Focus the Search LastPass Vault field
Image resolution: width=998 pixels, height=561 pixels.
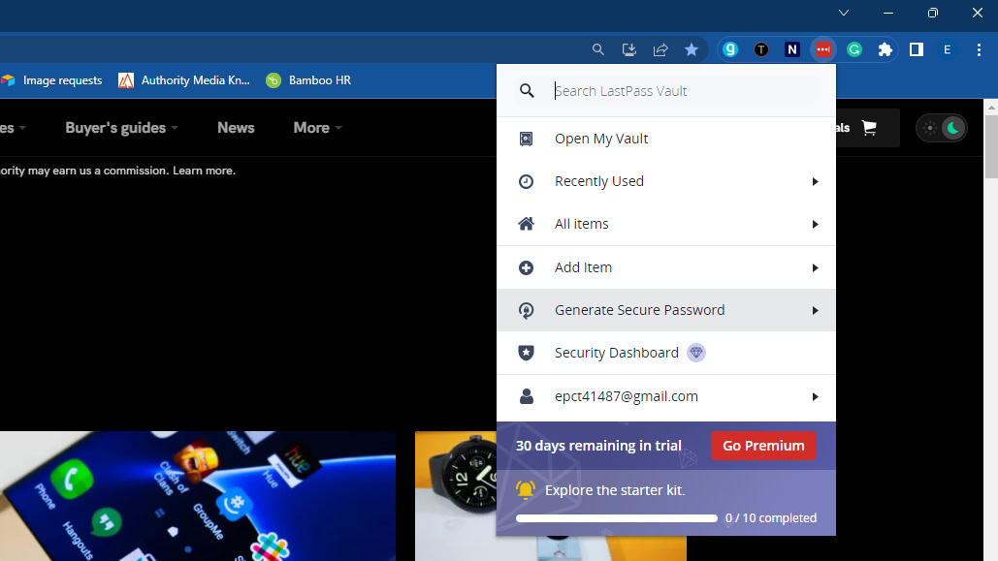tap(679, 91)
